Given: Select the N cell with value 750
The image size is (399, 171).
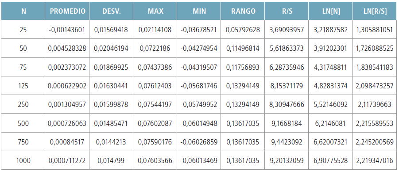Looking at the screenshot, I should (x=23, y=142).
